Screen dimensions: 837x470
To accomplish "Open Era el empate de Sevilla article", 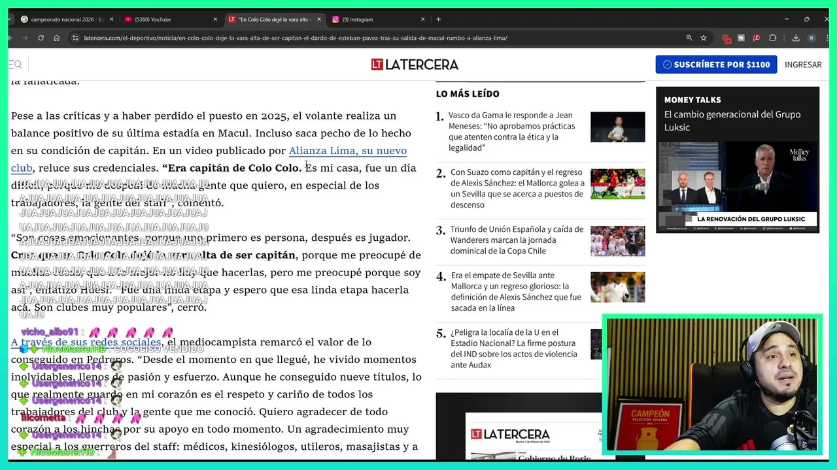I will point(516,291).
